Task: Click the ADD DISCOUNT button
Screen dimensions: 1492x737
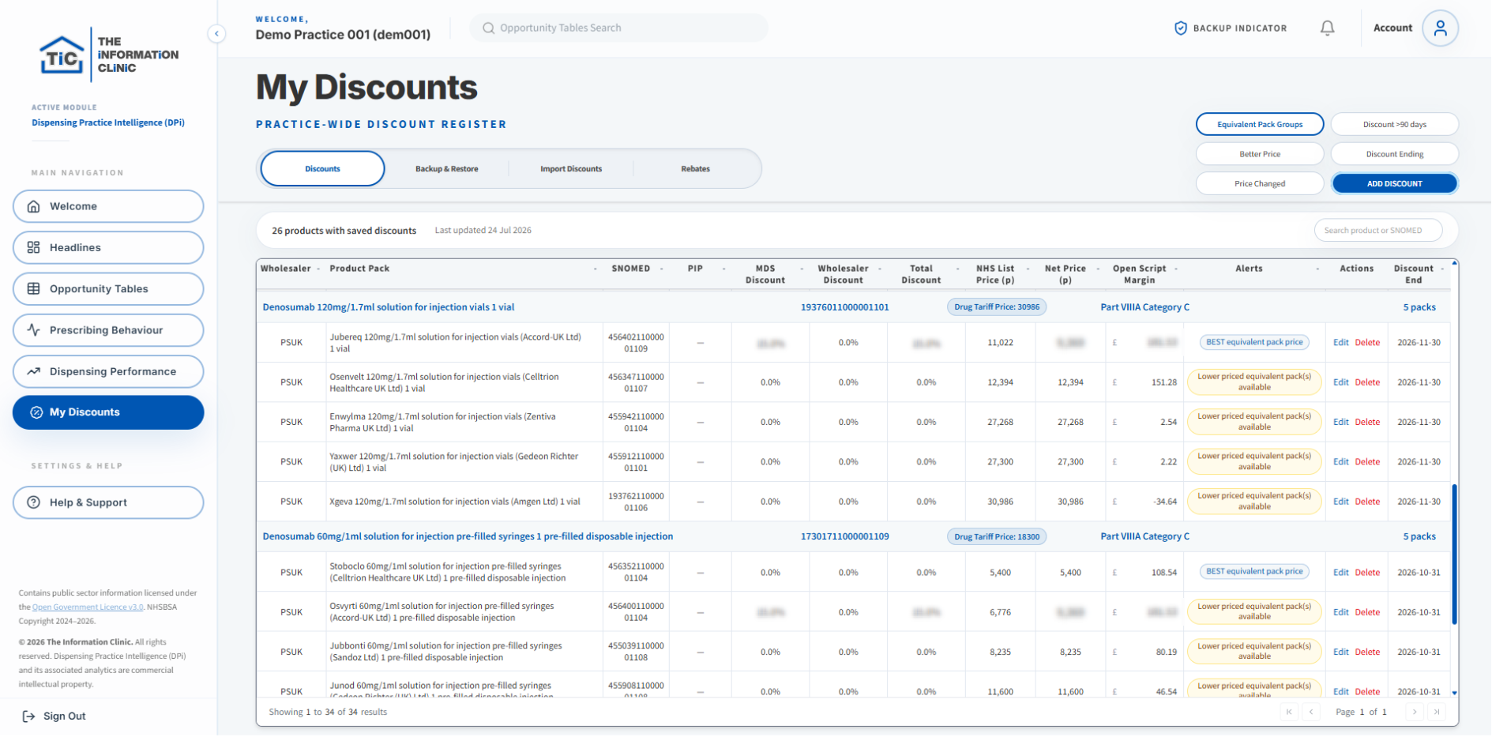Action: pyautogui.click(x=1395, y=183)
